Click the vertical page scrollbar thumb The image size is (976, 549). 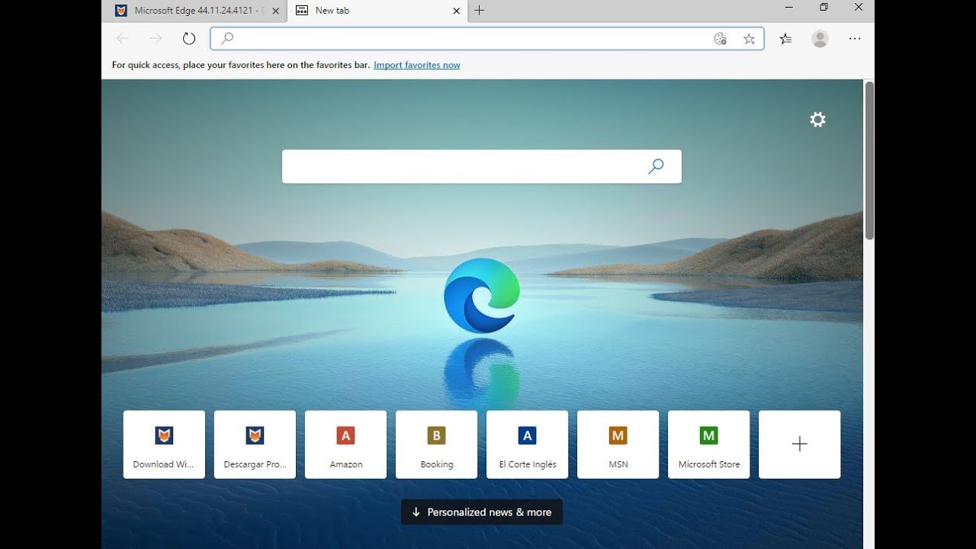point(869,161)
